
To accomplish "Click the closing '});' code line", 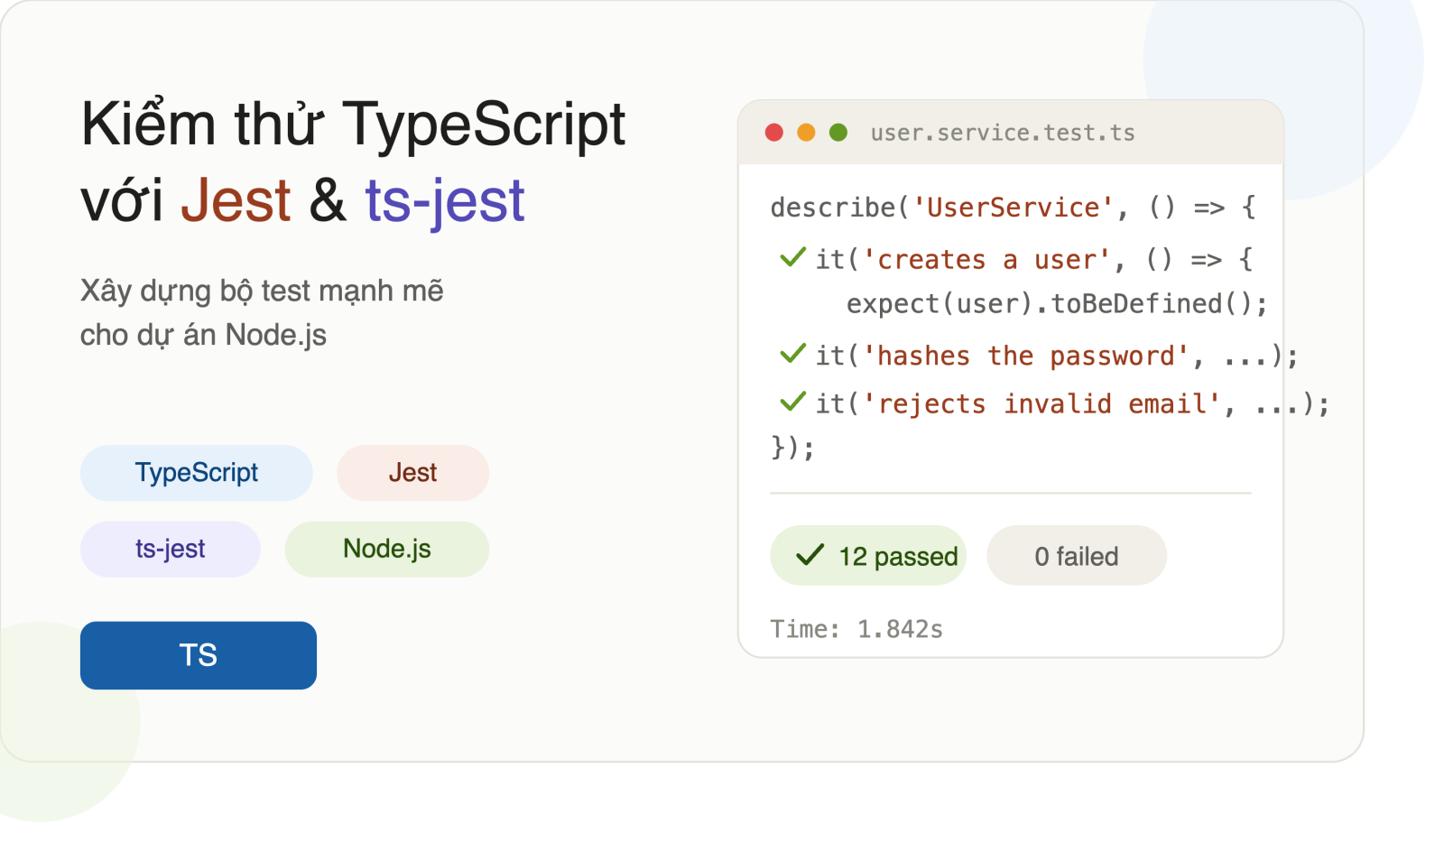I will pyautogui.click(x=792, y=448).
